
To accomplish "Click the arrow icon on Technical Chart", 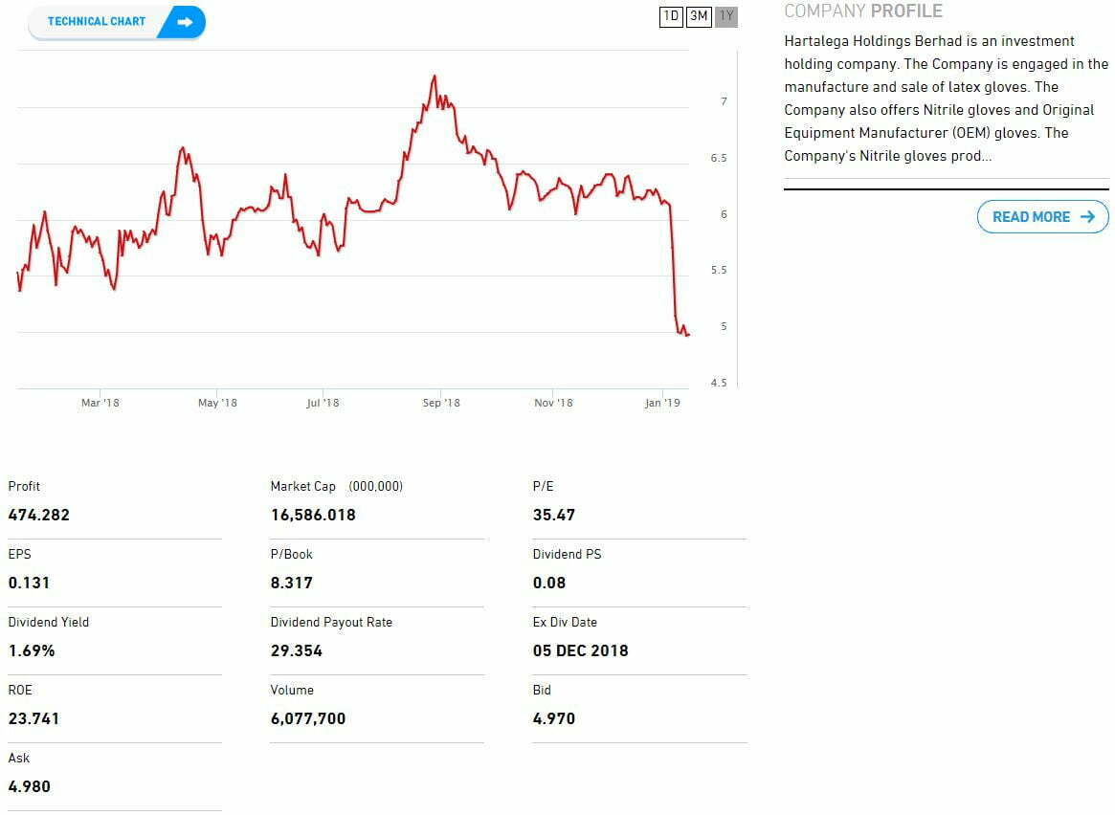I will 185,22.
